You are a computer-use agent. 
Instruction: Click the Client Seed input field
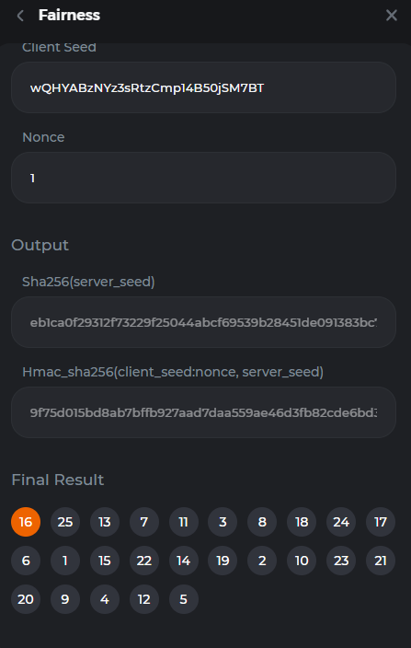(203, 87)
